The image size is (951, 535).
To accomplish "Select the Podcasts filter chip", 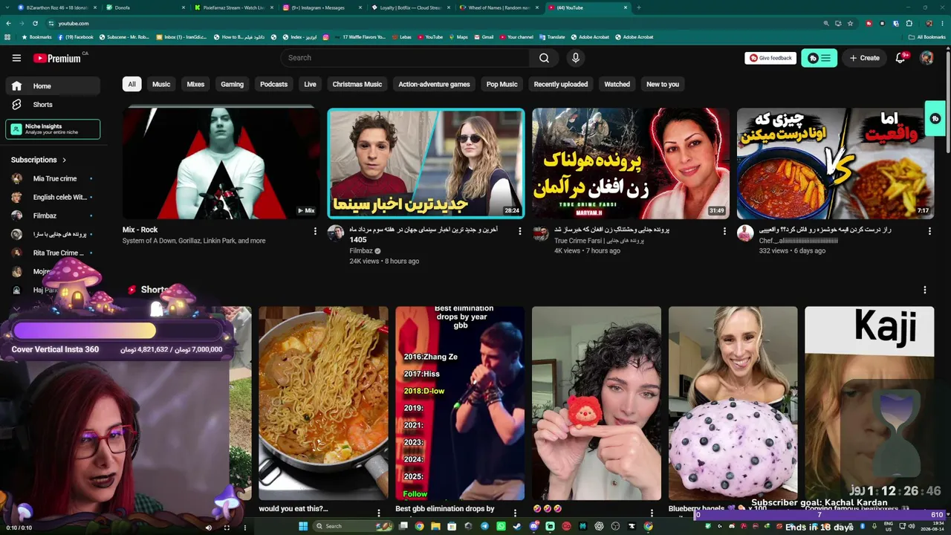I will pos(273,84).
